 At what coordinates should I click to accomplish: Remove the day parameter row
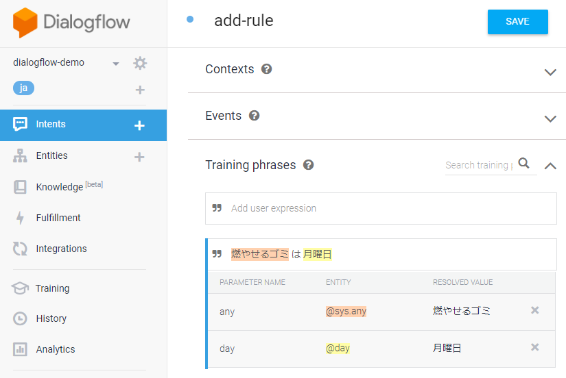pos(535,347)
